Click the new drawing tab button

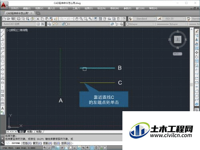pyautogui.click(x=38, y=13)
